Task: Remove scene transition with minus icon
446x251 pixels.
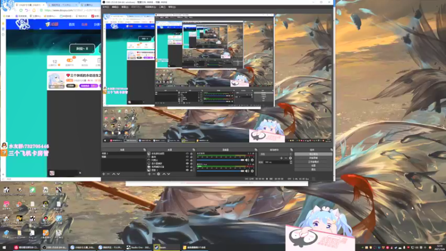Action: tap(285, 158)
